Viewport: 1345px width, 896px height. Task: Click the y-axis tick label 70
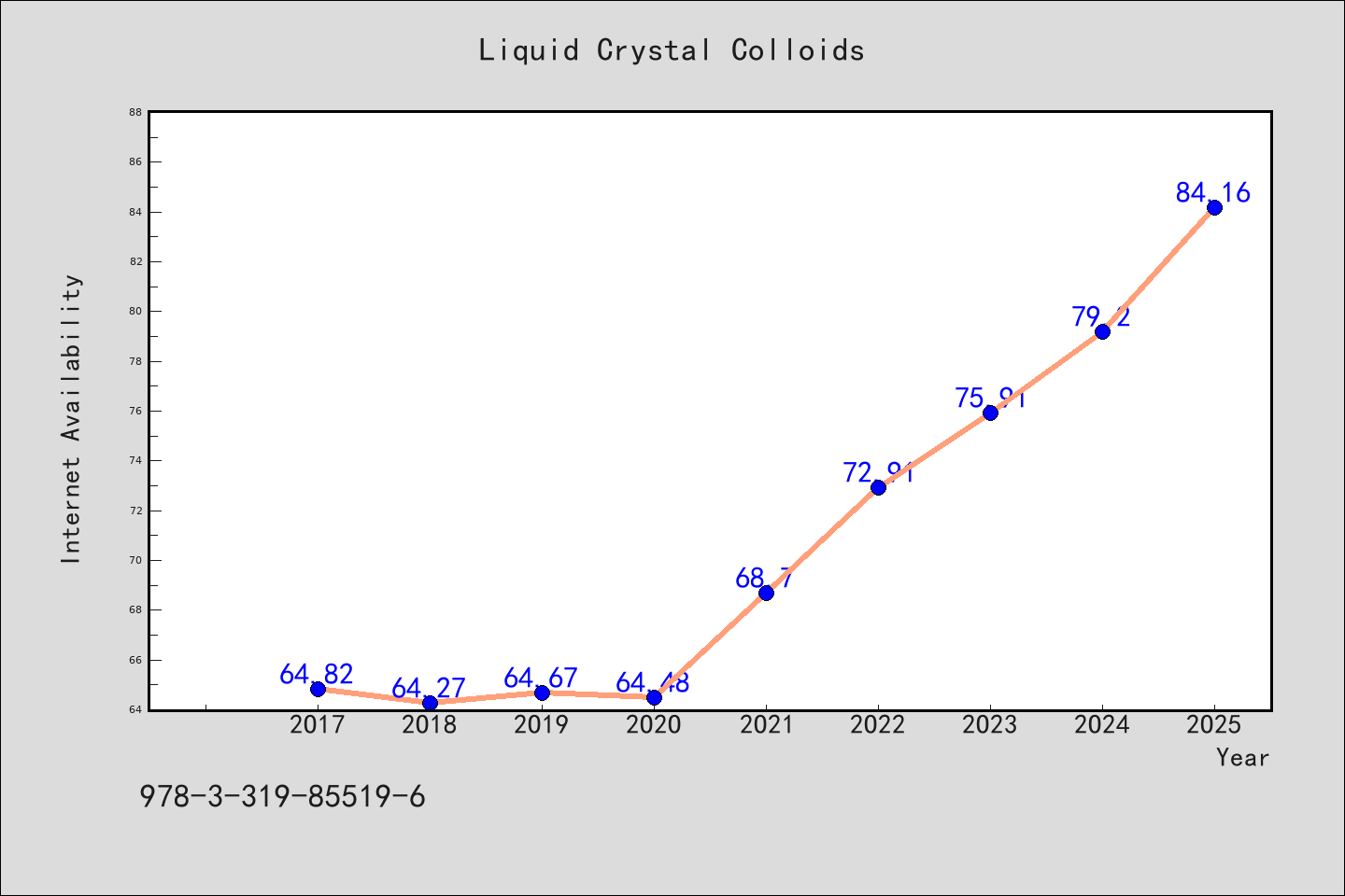135,560
